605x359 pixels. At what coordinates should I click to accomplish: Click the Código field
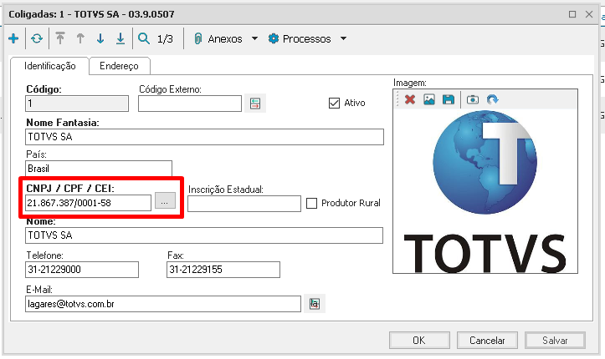(77, 104)
